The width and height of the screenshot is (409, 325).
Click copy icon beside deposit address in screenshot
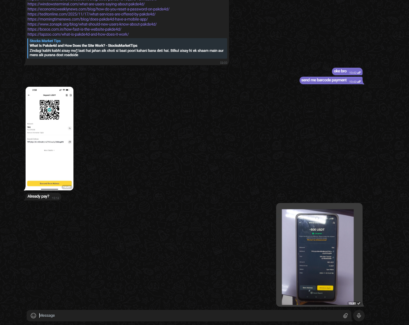[x=70, y=142]
